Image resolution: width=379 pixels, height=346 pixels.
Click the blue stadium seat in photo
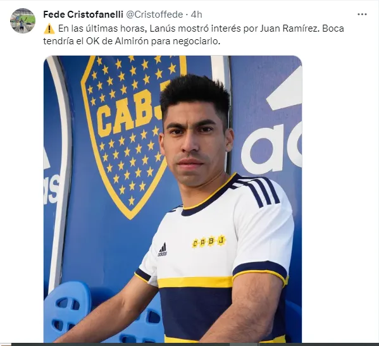[66, 312]
